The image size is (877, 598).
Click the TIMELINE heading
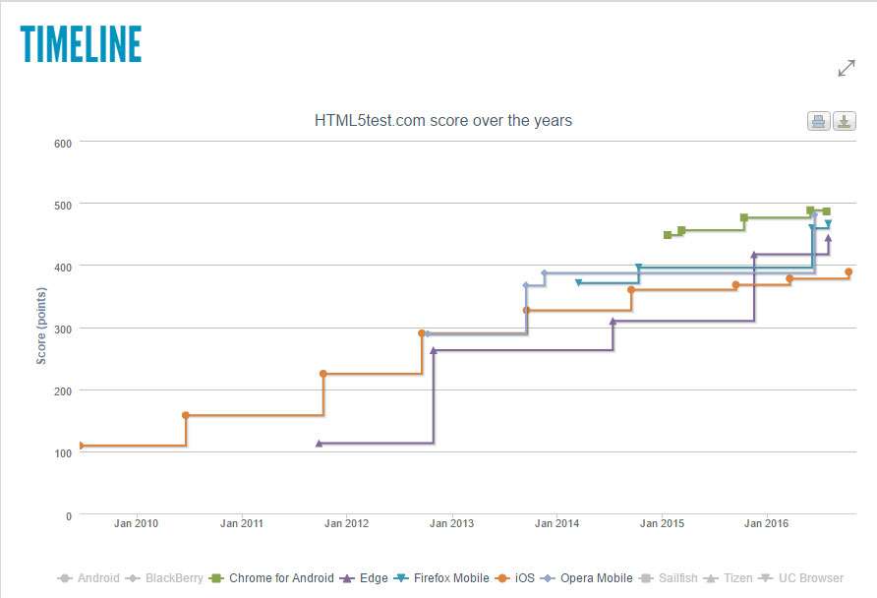[81, 44]
